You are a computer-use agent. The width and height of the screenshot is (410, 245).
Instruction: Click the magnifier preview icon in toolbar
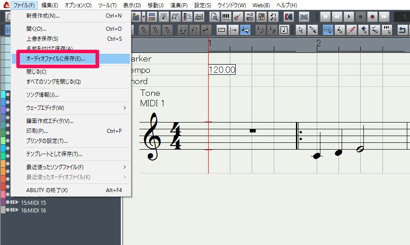(214, 17)
